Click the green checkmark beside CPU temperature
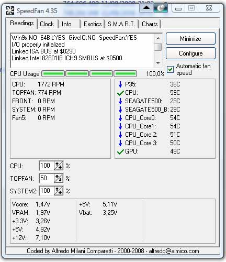226x262 pixels. (x=120, y=93)
